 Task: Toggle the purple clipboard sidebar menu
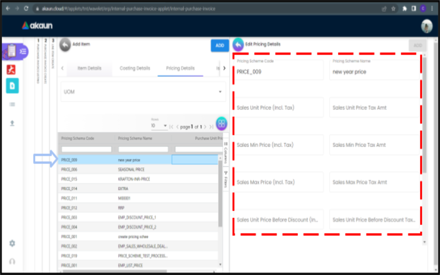(15, 51)
